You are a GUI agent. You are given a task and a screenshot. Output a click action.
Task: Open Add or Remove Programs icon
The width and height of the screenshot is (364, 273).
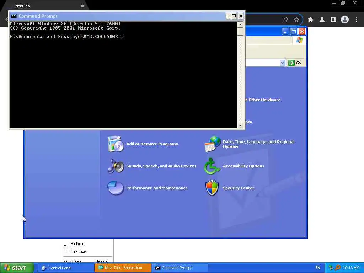point(116,144)
